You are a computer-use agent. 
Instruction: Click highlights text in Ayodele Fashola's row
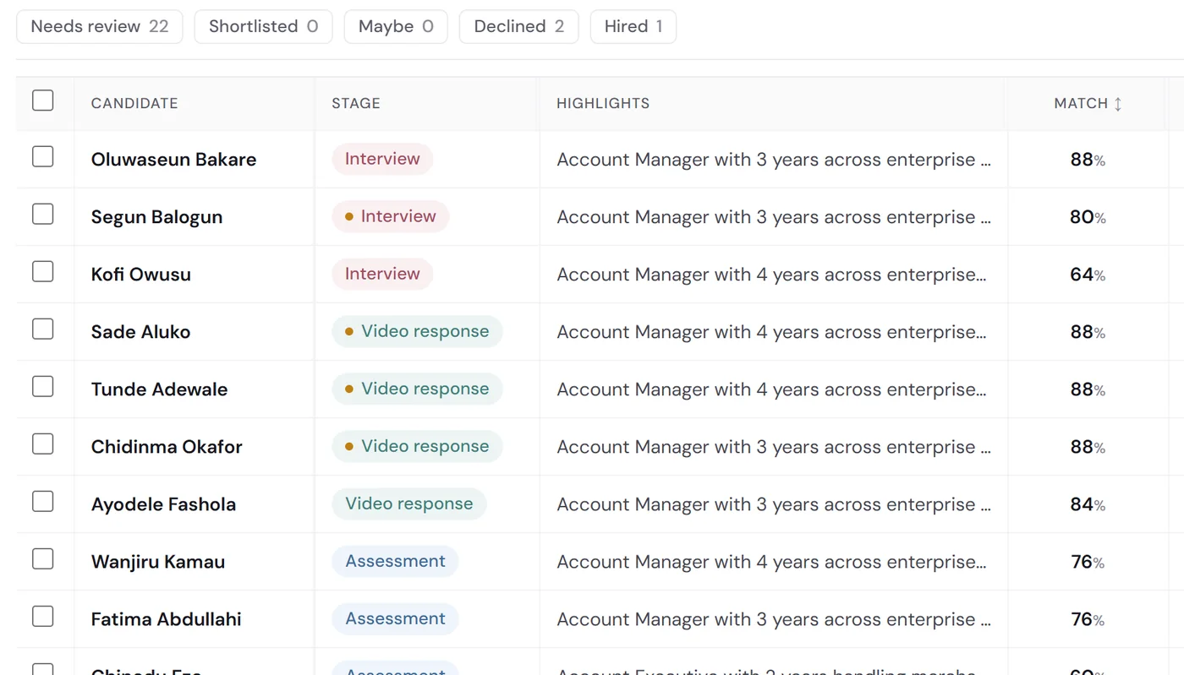click(x=774, y=504)
